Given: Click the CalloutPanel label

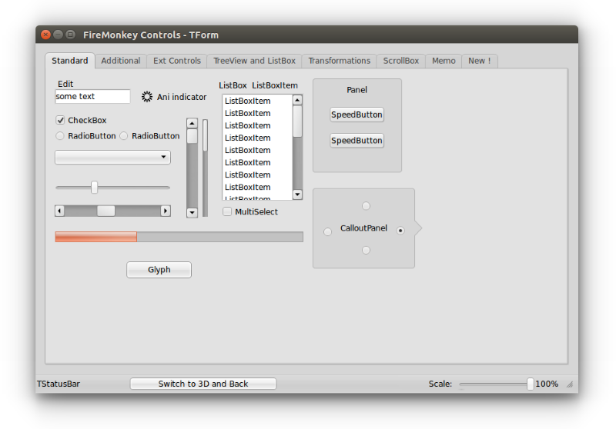Looking at the screenshot, I should coord(363,228).
